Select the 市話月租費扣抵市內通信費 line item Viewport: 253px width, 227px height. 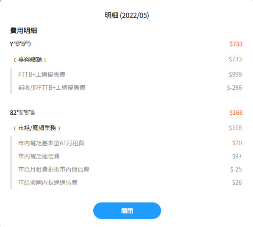54,169
